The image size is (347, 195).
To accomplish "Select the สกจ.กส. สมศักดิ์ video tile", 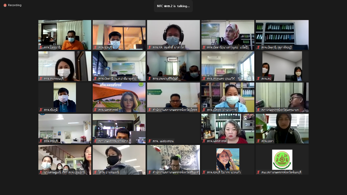I will click(x=173, y=35).
